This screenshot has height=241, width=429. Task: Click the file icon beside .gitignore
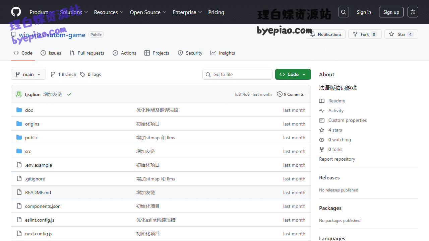(19, 179)
